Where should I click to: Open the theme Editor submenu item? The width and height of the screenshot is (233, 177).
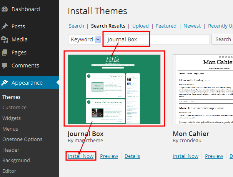tap(9, 171)
